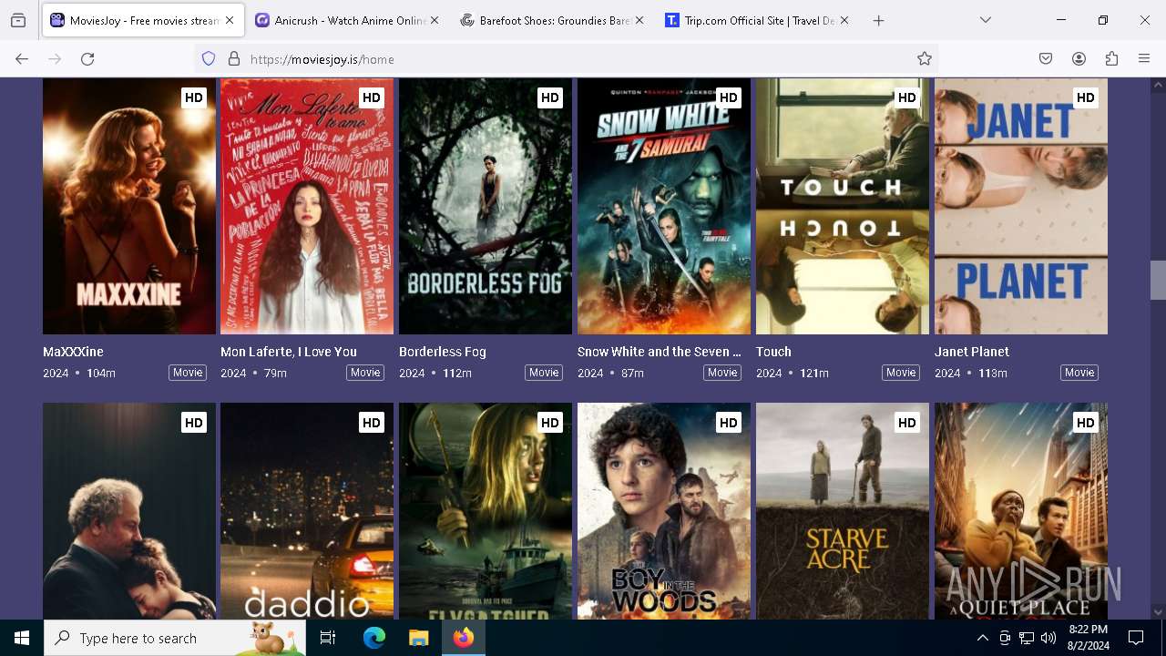
Task: Open the daddio movie poster
Action: [307, 511]
